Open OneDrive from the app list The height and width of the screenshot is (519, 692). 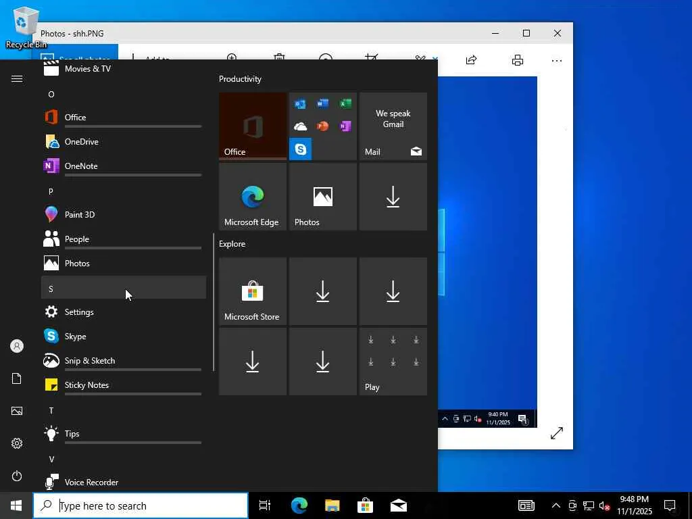point(124,142)
